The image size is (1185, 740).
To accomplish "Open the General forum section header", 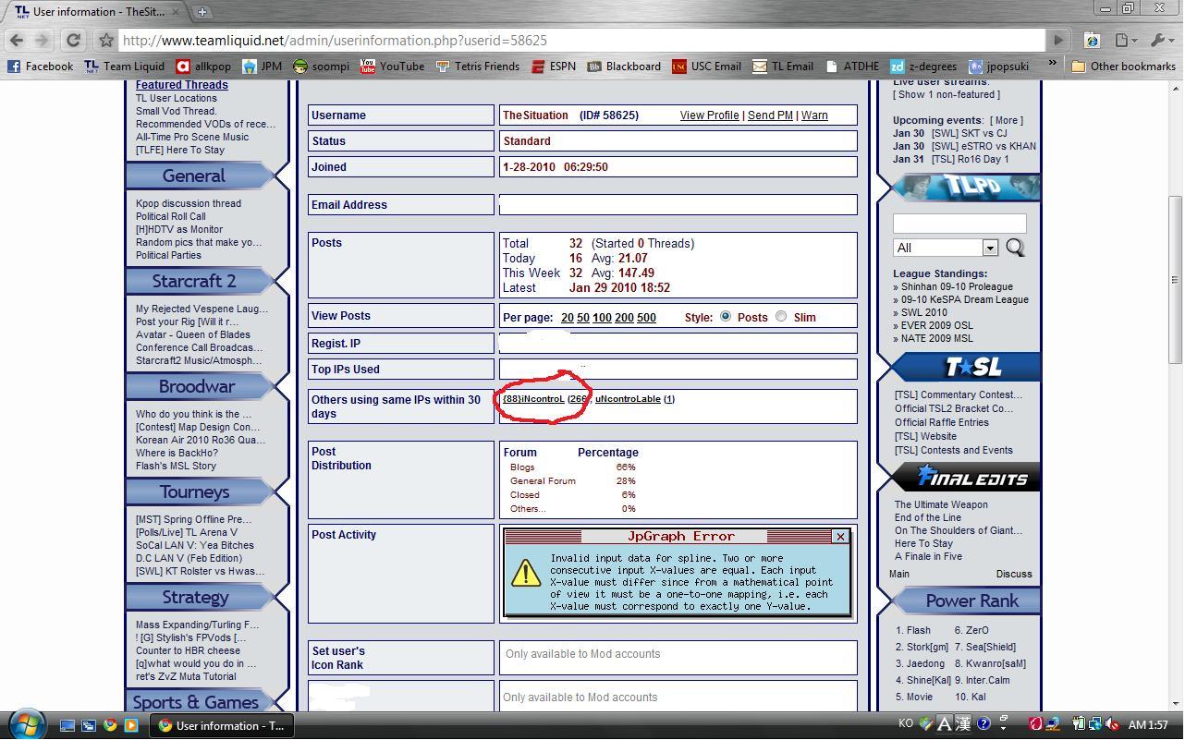I will [x=193, y=176].
